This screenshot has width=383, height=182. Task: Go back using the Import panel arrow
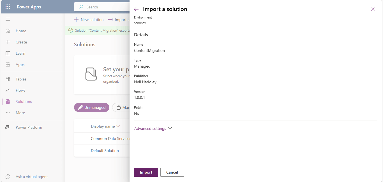[136, 9]
